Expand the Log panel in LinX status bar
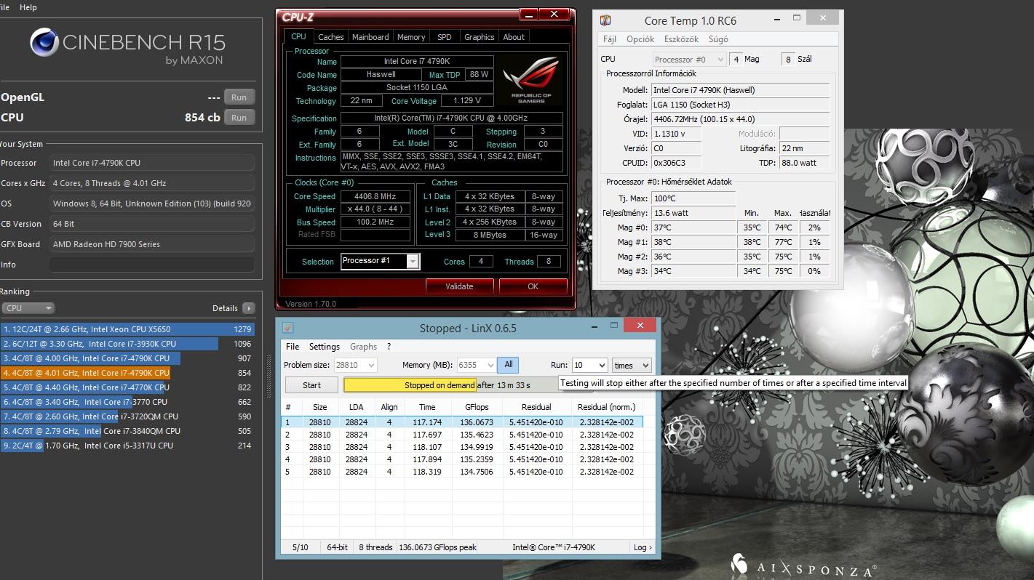Screen dimensions: 1034x580 point(643,547)
